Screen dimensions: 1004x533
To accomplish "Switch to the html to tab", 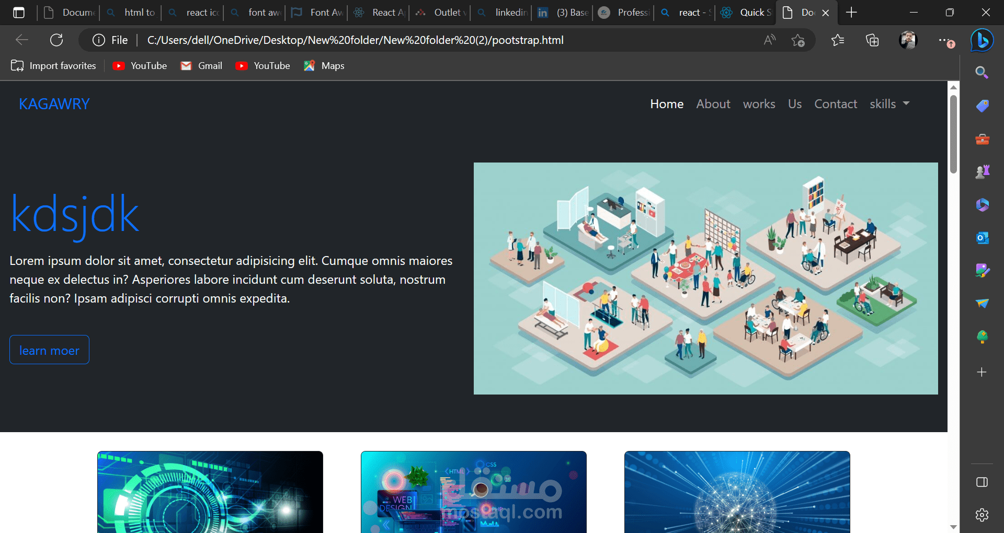I will pyautogui.click(x=132, y=13).
